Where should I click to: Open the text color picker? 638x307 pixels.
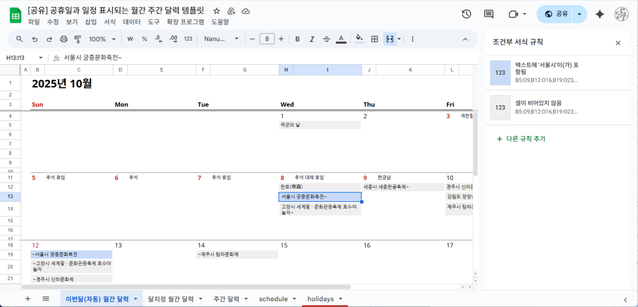[341, 39]
